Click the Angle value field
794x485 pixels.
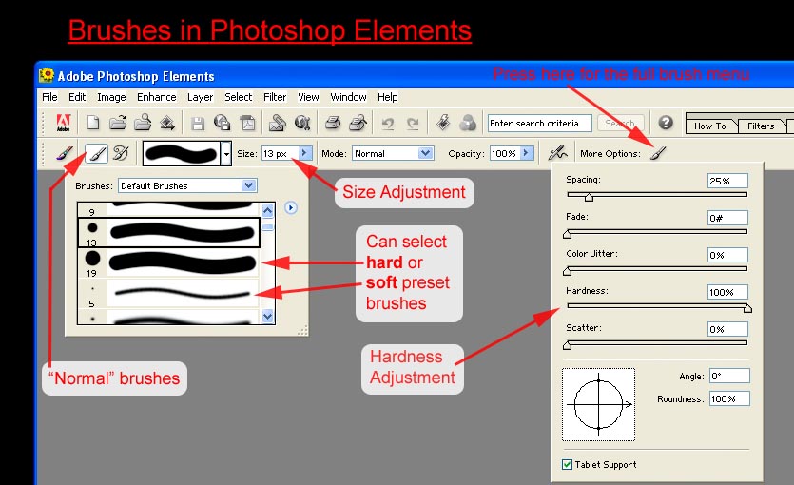point(729,376)
